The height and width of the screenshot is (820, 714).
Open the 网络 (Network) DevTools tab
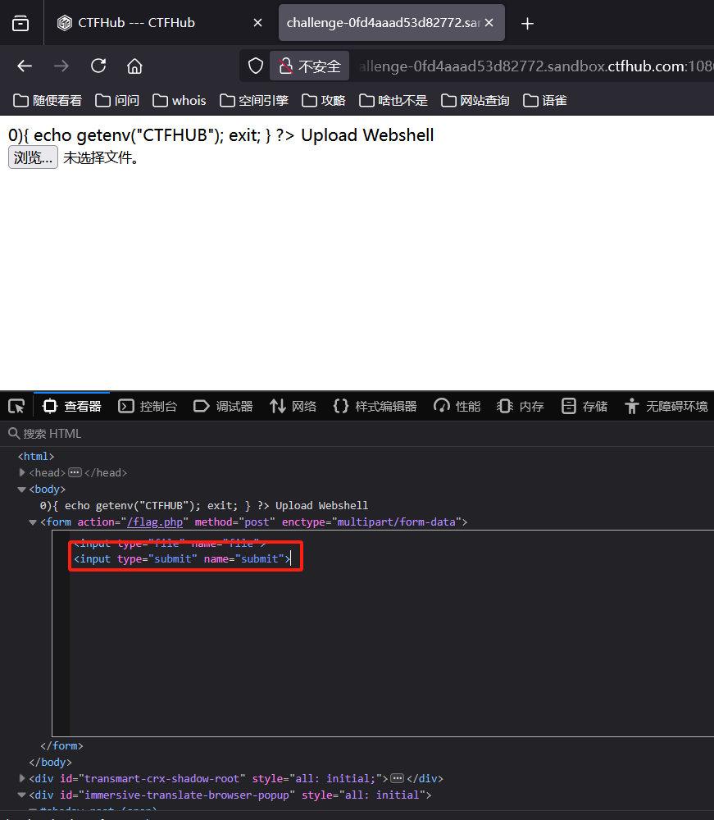[x=293, y=405]
